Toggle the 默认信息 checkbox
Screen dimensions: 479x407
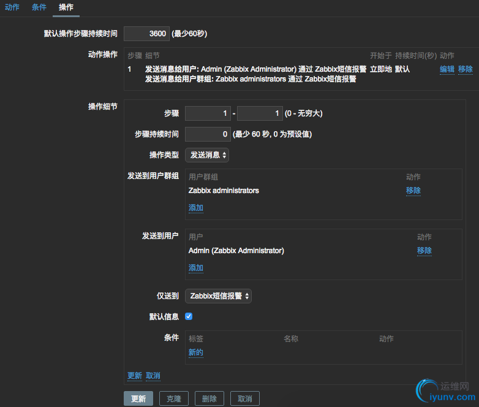(189, 316)
